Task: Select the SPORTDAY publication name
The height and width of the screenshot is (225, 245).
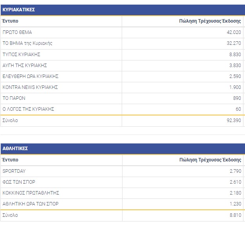Action: point(14,171)
